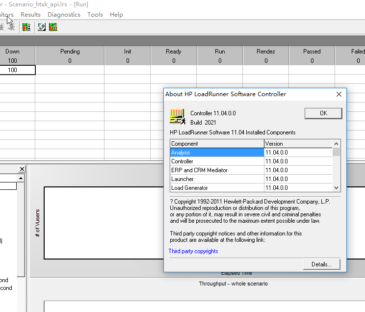This screenshot has width=365, height=312.
Task: Click the Throughput - whole scenario graph title
Action: (233, 284)
